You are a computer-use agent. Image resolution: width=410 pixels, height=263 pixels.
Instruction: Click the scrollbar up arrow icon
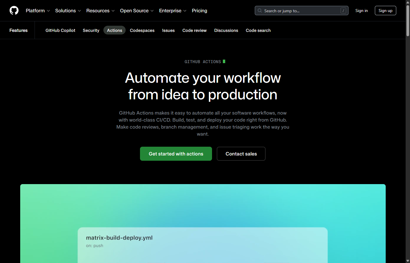point(408,3)
